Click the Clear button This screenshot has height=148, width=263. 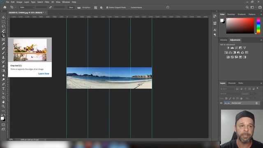[71, 7]
